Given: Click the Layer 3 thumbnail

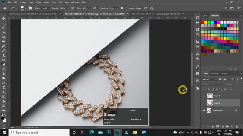Looking at the screenshot, I should [210, 96].
